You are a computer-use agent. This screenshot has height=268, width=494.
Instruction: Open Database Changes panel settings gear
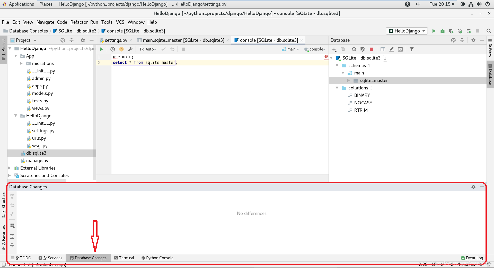473,187
